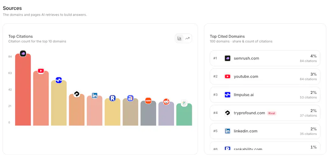Switch Top Citations to trend line view
This screenshot has width=329, height=160.
click(x=188, y=38)
